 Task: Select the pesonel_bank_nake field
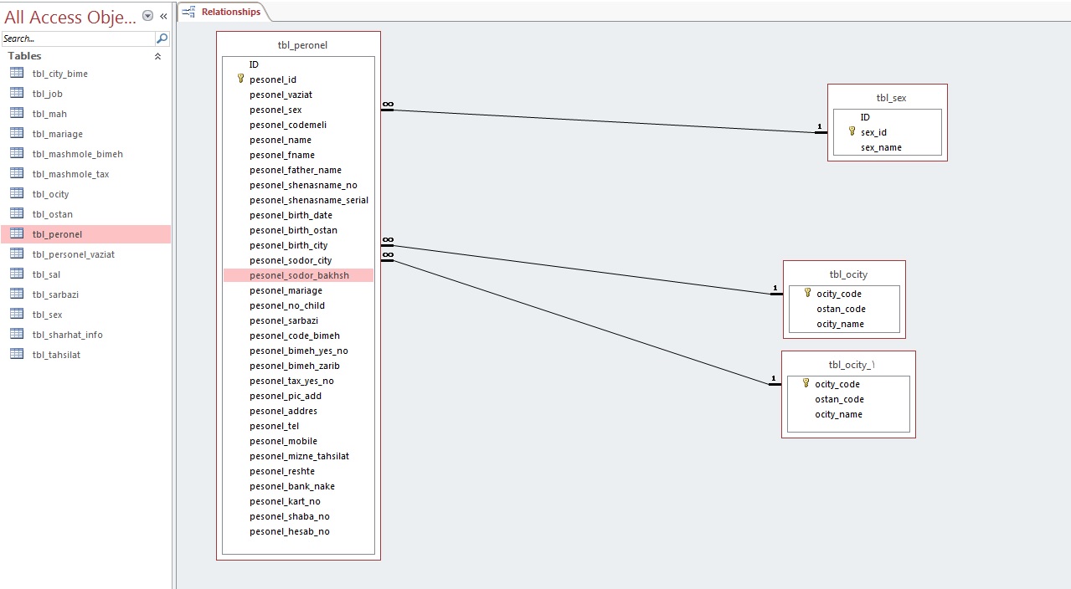tap(298, 486)
